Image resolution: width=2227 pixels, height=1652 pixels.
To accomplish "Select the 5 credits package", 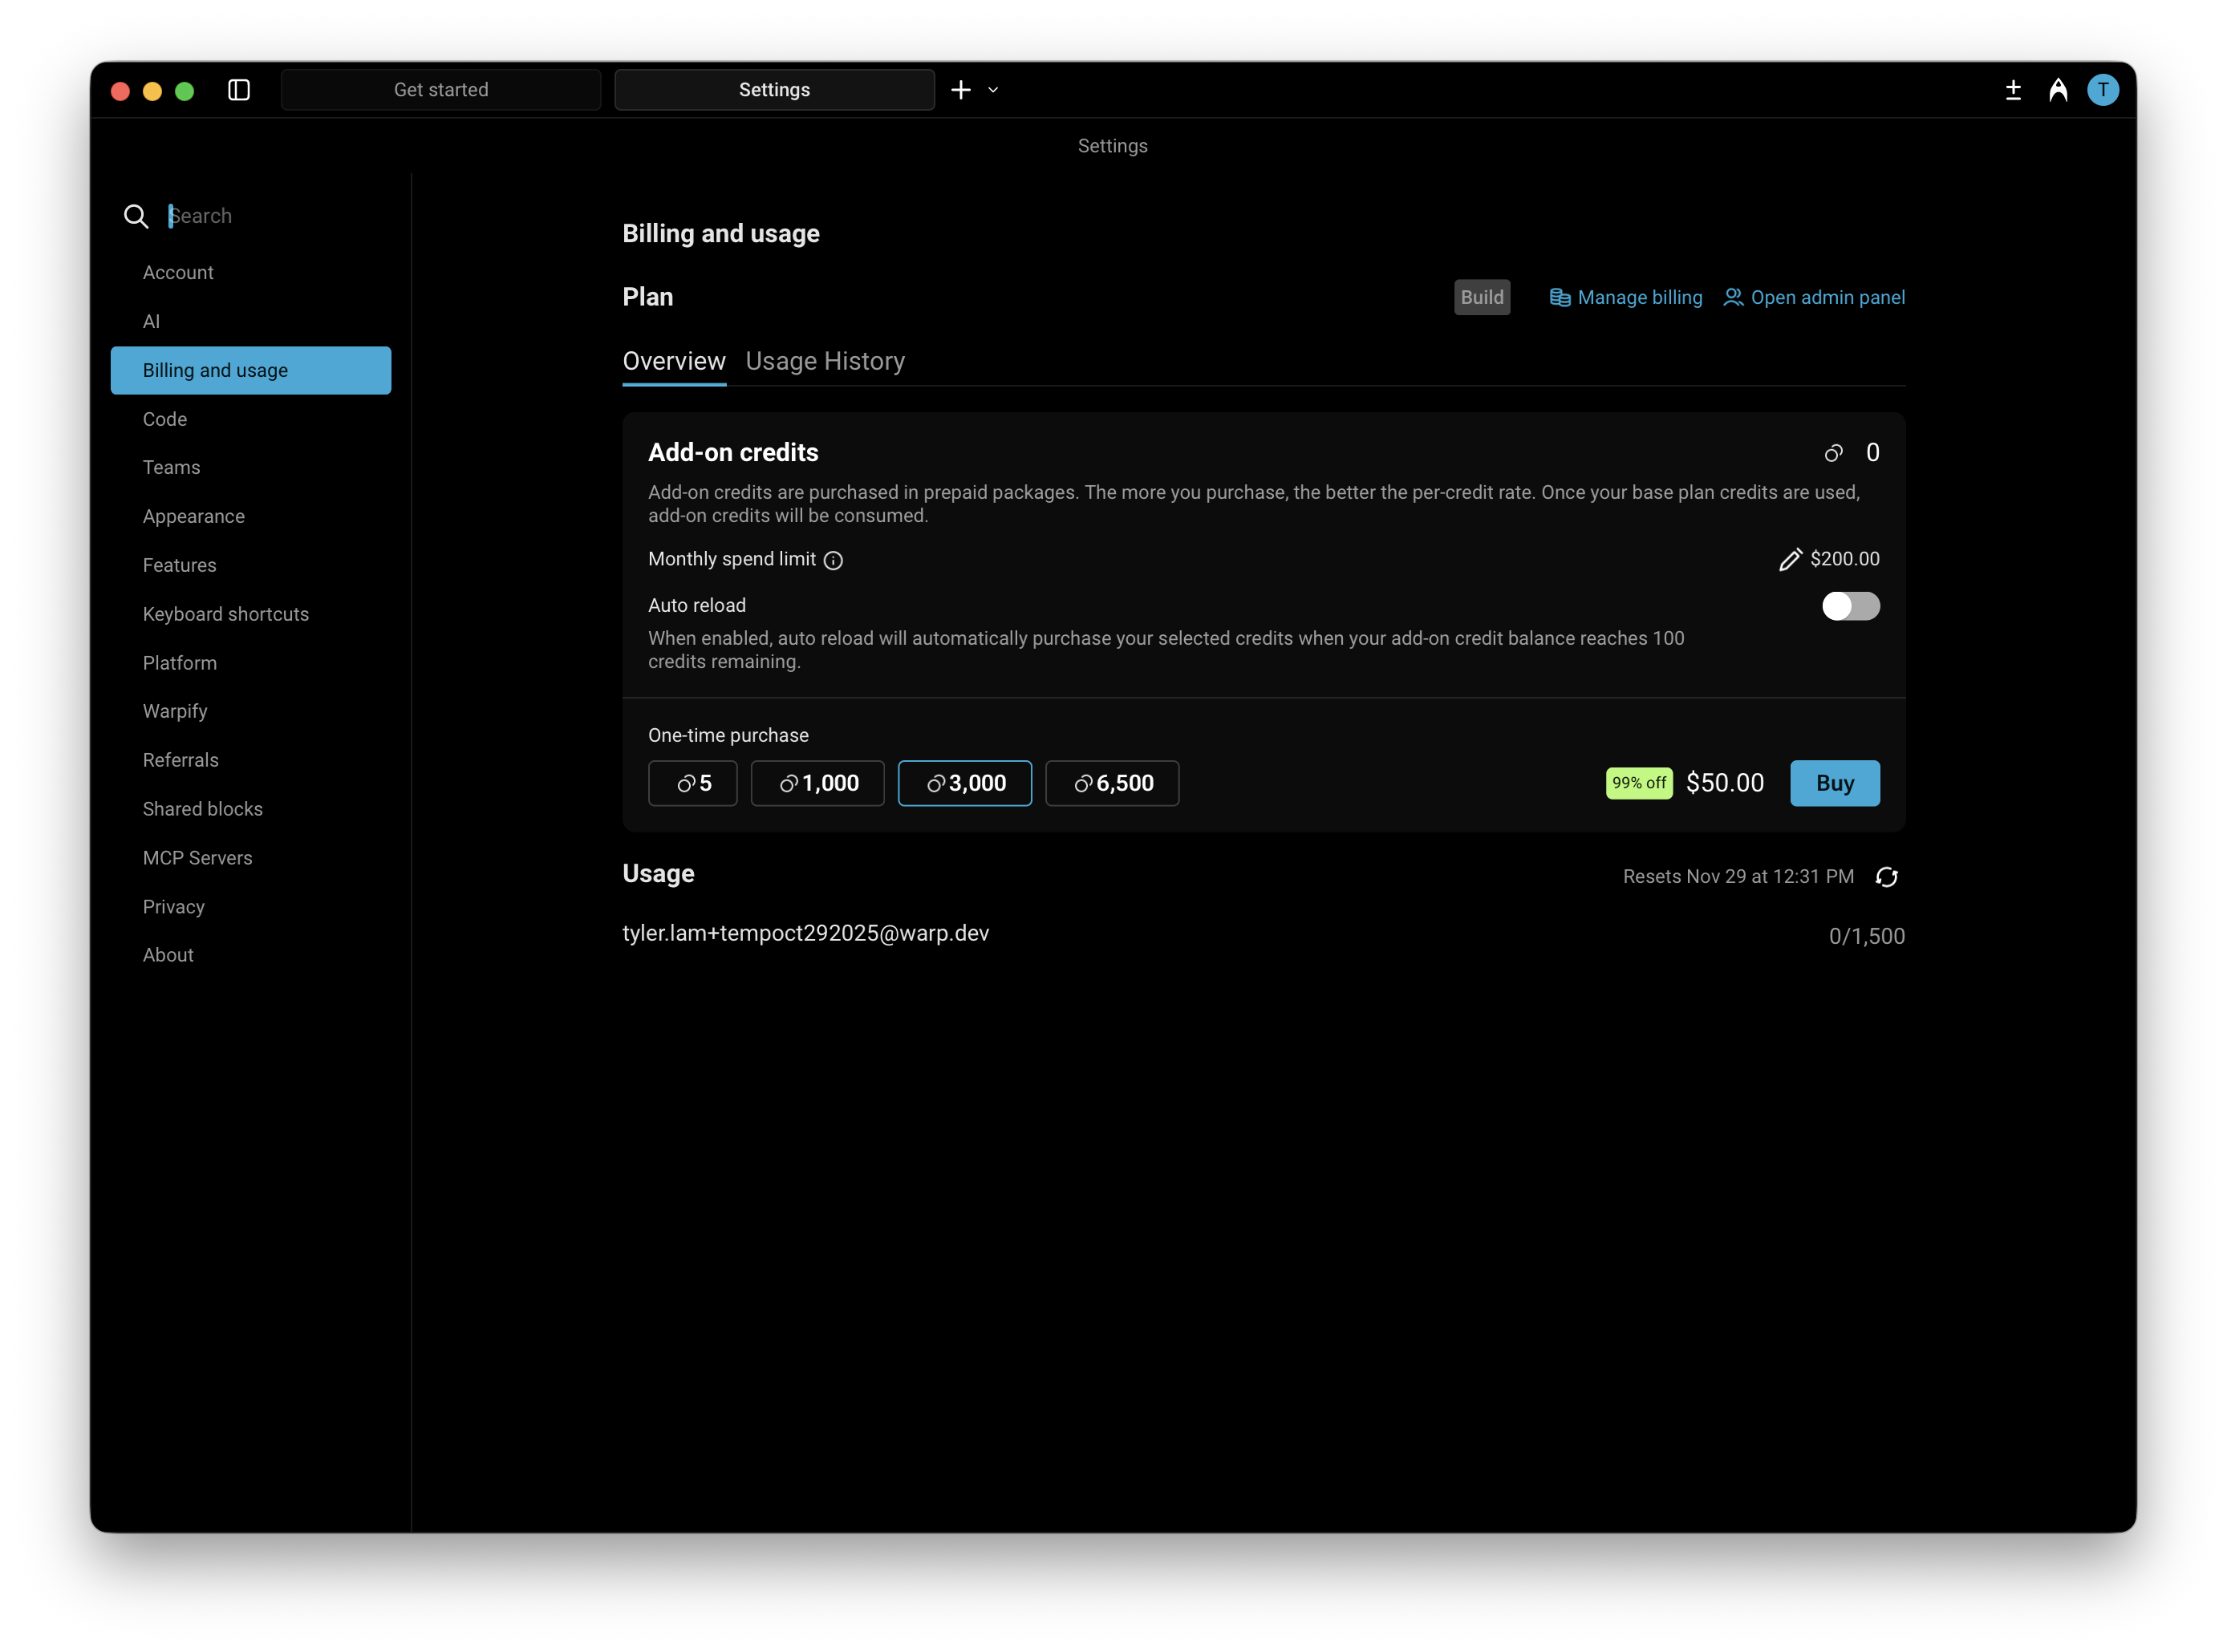I will pyautogui.click(x=692, y=783).
